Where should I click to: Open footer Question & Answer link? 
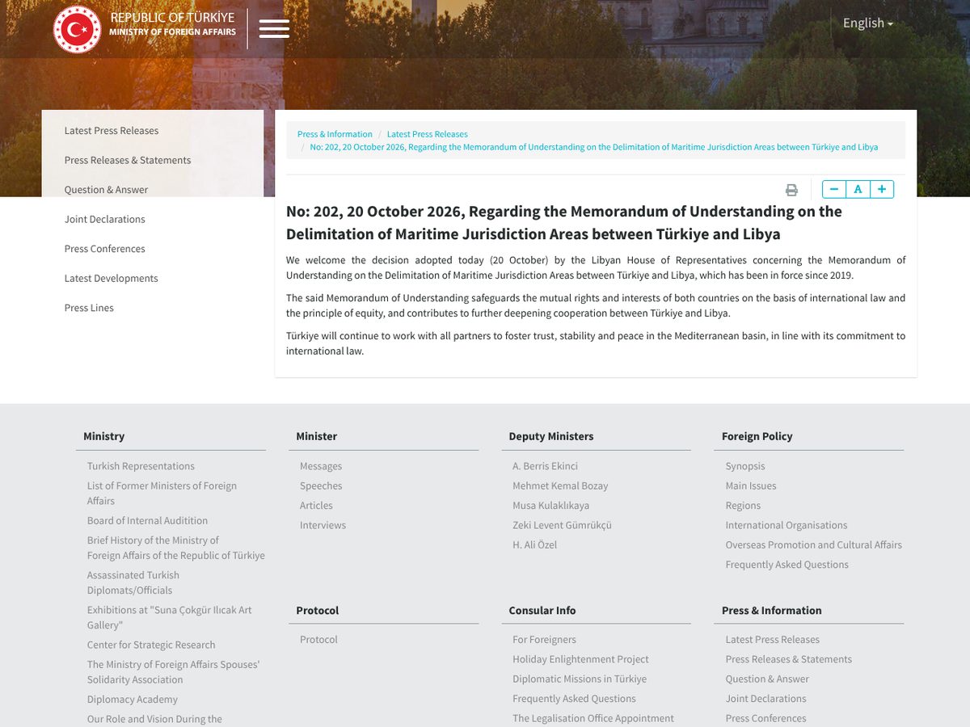[767, 679]
